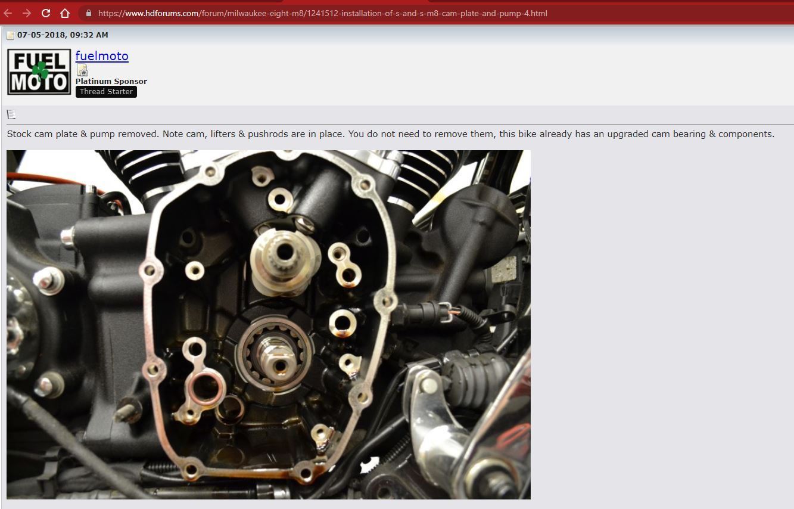
Task: Click the 07-05-2018 post timestamp
Action: point(63,35)
